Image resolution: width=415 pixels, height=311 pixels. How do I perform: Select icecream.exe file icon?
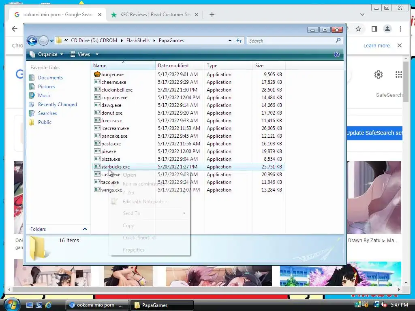click(x=97, y=128)
